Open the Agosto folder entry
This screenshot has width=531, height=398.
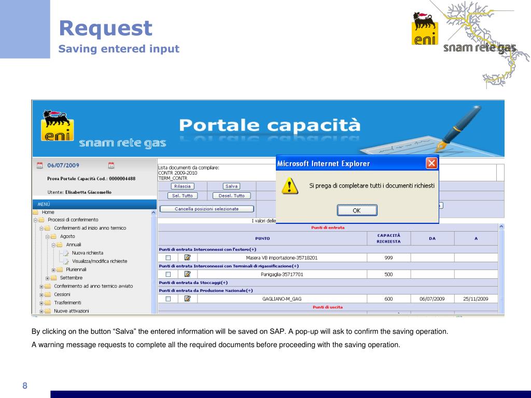[x=67, y=236]
